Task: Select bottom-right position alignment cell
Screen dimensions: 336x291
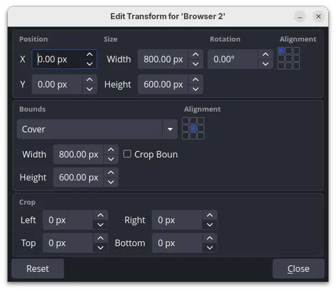Action: (297, 66)
